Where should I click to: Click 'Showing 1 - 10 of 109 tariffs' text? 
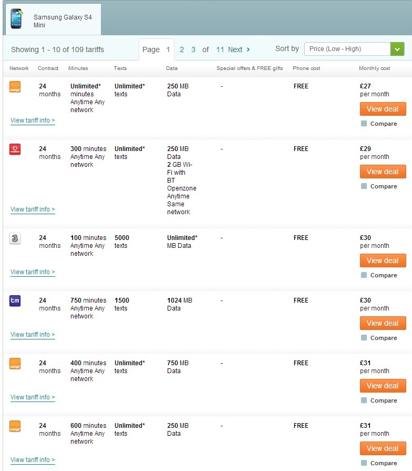[58, 49]
